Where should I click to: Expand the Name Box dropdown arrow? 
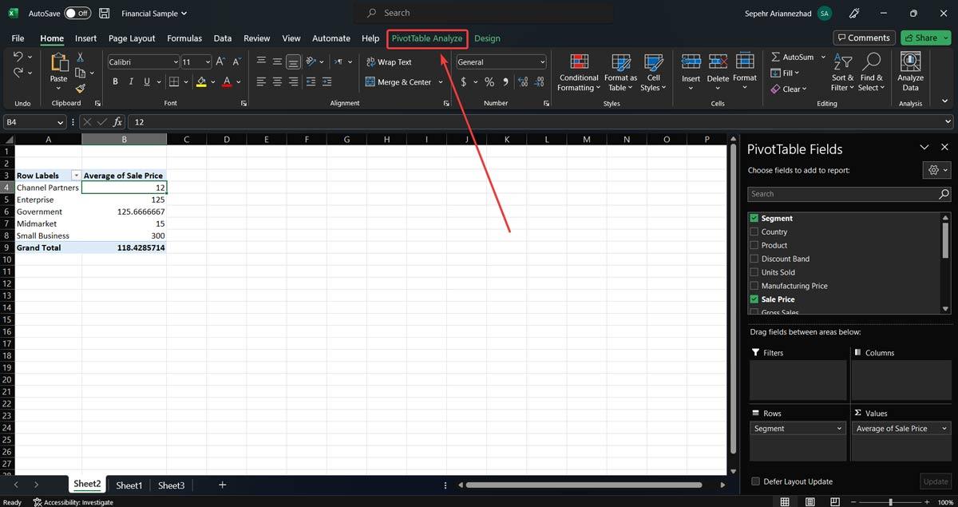(60, 121)
